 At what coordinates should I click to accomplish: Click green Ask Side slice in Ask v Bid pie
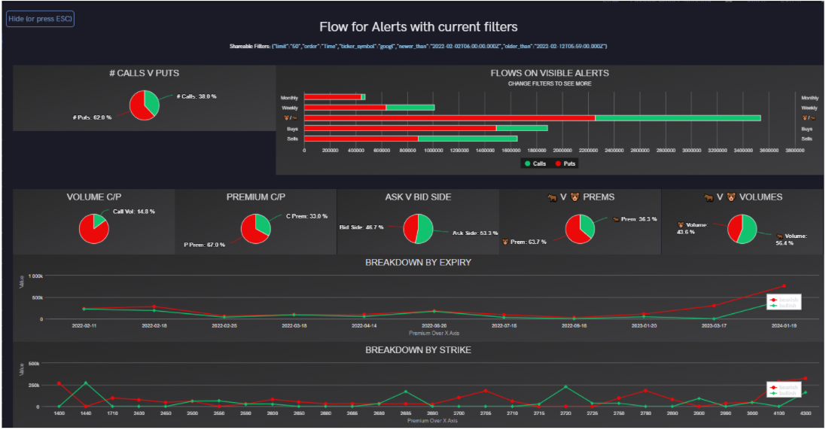pos(425,230)
